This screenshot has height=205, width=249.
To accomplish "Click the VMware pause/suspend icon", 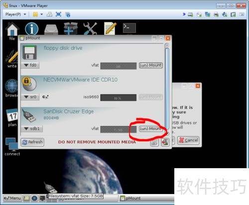I will 35,14.
